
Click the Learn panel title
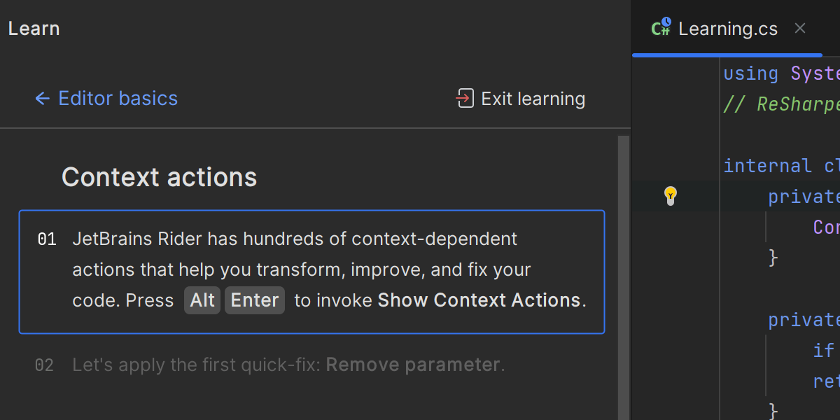tap(34, 29)
